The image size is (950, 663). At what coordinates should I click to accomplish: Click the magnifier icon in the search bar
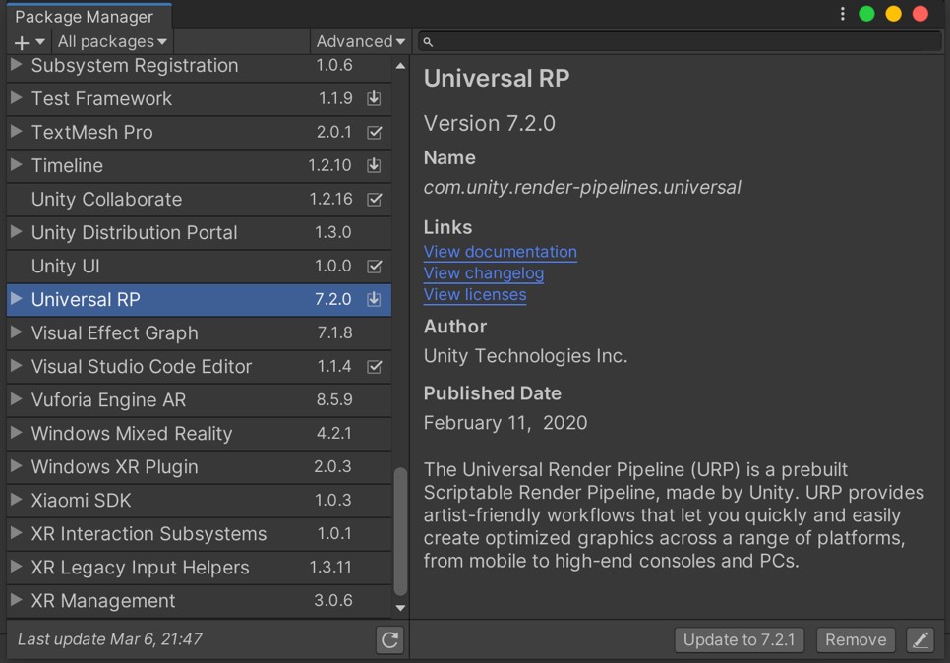[x=427, y=42]
